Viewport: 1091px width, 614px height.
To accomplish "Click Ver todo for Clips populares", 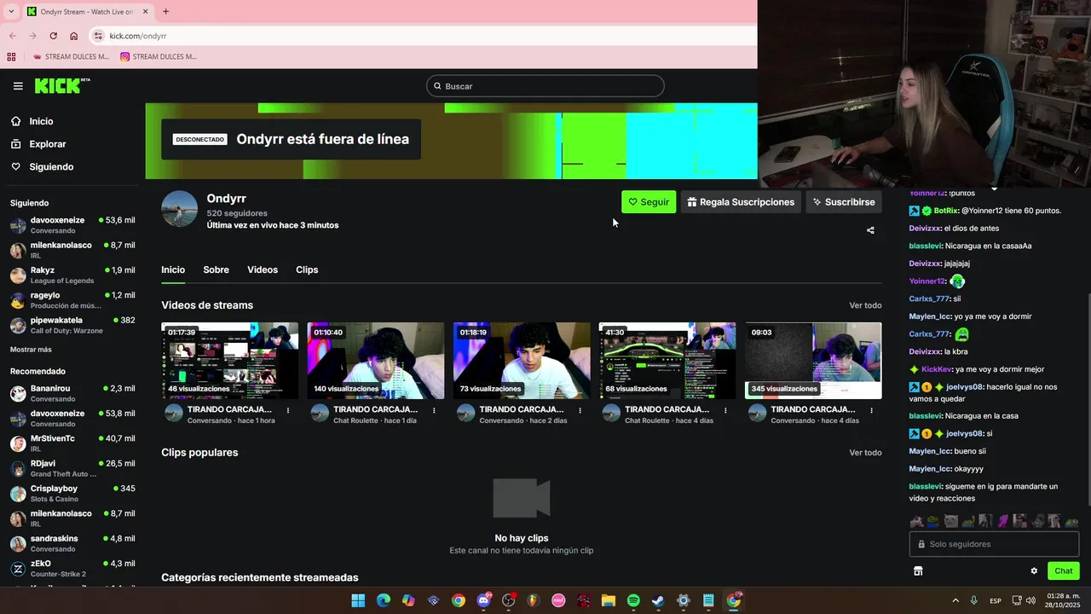I will click(x=865, y=453).
